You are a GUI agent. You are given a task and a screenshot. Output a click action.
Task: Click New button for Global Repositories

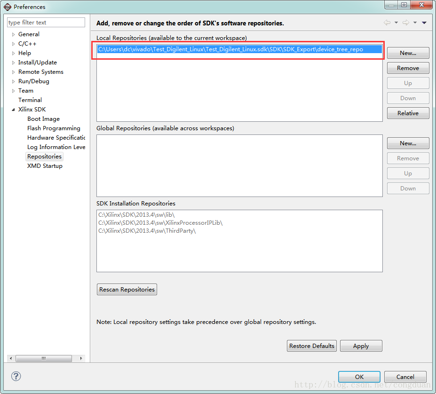[408, 143]
